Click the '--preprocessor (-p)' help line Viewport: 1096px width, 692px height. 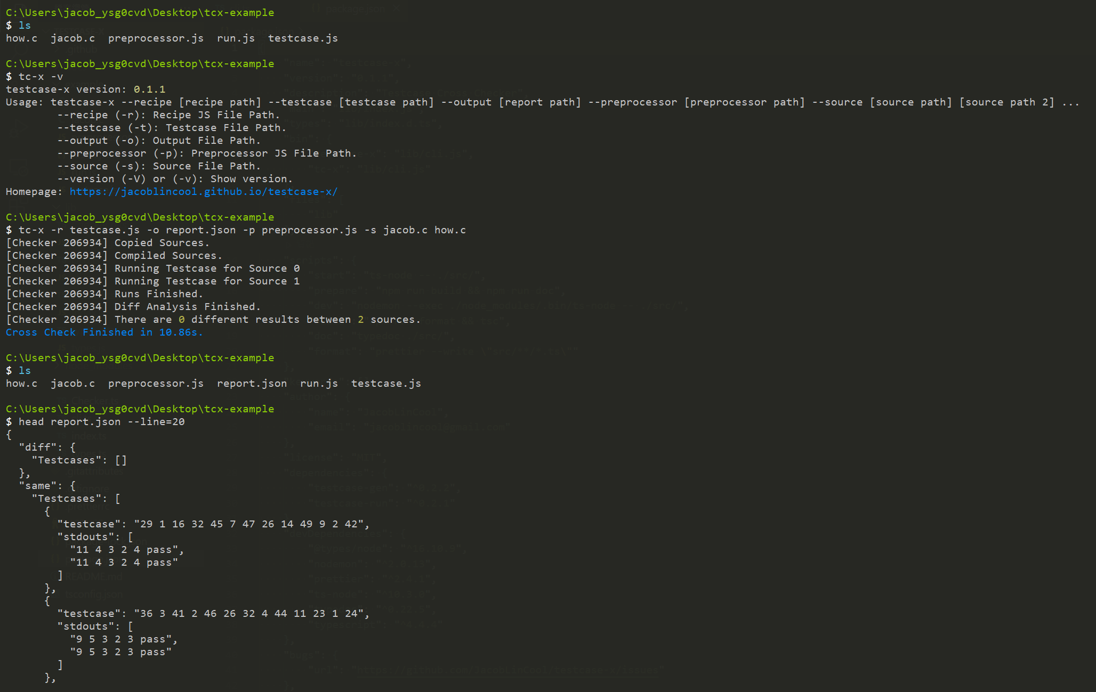(x=206, y=153)
